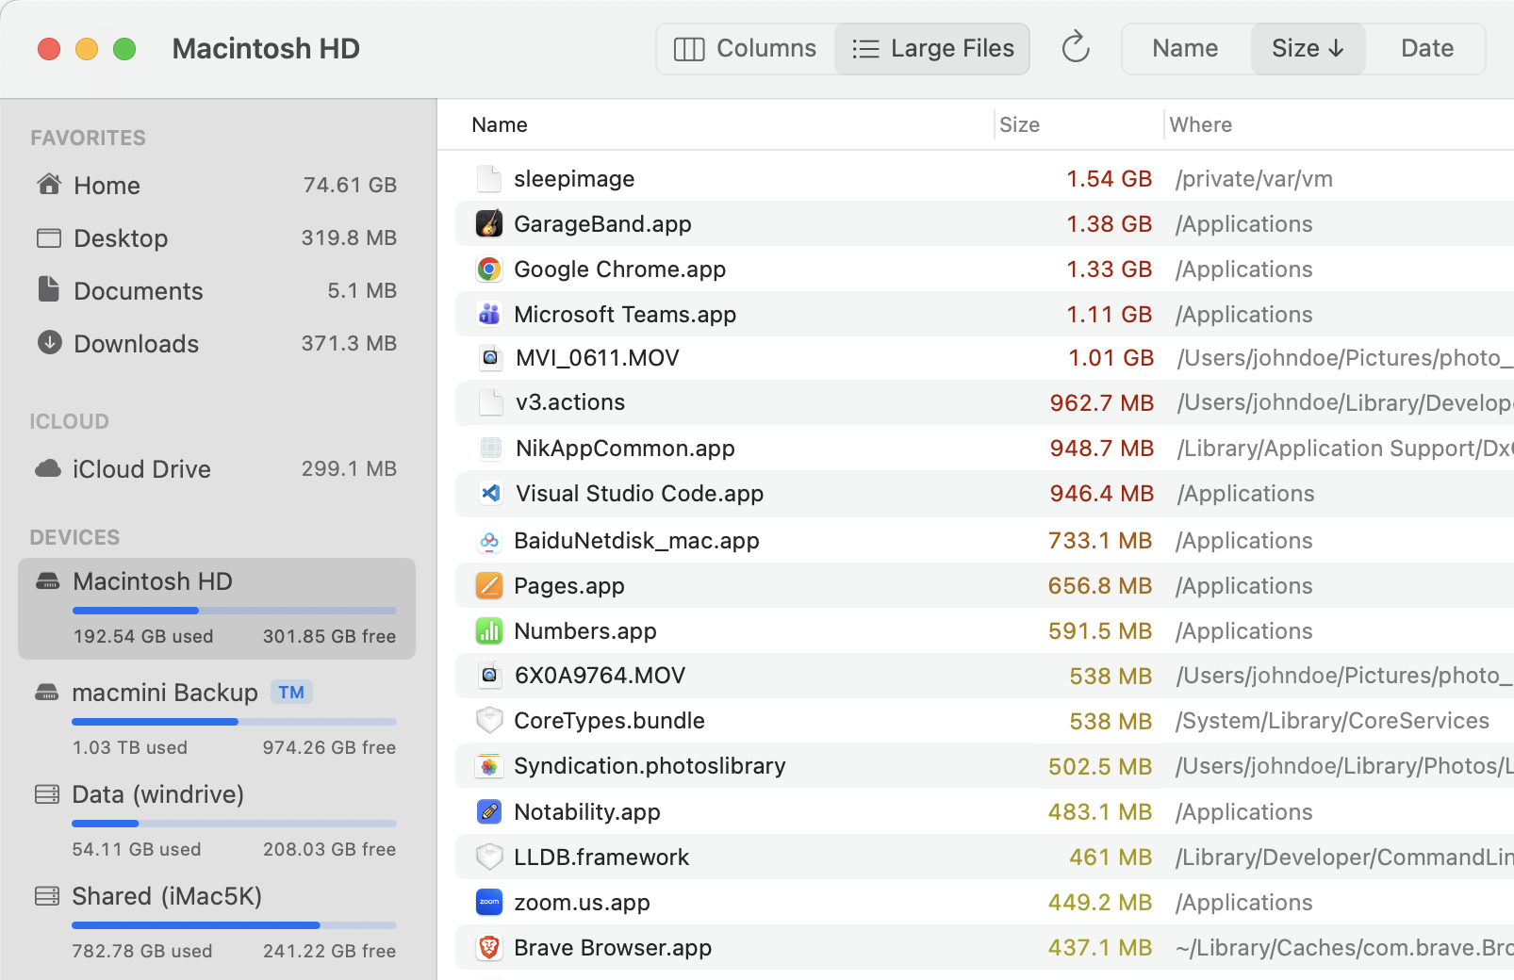Screen dimensions: 1514x980
Task: Select the macmini Backup device
Action: (x=217, y=719)
